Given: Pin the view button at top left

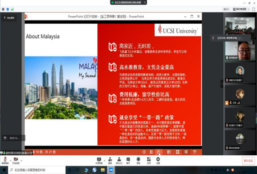Looking at the screenshot, I should 9,18.
